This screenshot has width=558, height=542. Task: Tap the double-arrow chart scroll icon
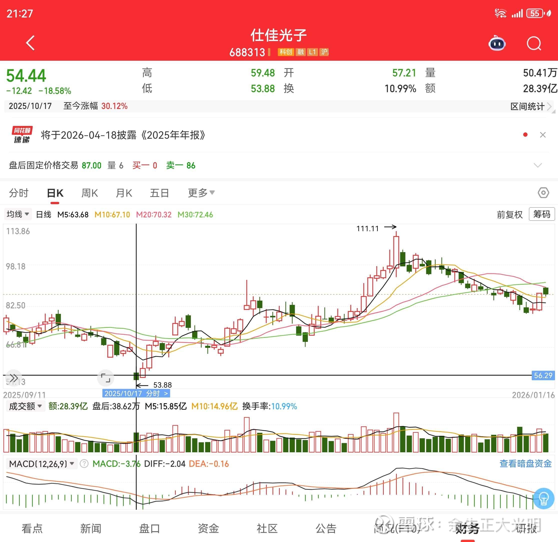[13, 378]
